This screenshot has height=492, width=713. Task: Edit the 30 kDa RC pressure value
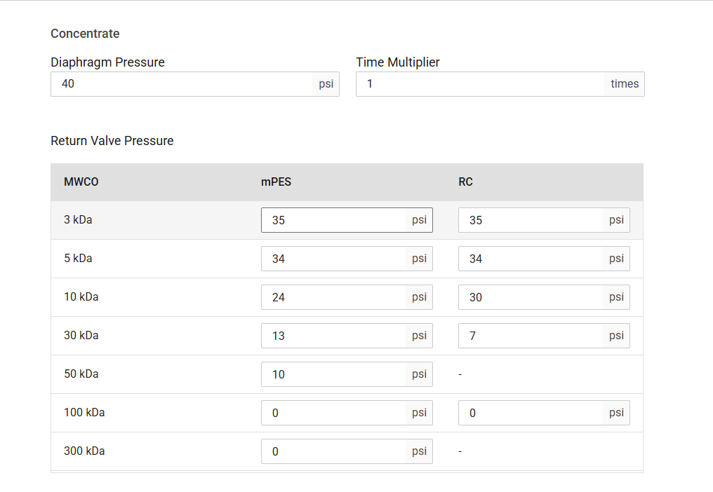(530, 336)
